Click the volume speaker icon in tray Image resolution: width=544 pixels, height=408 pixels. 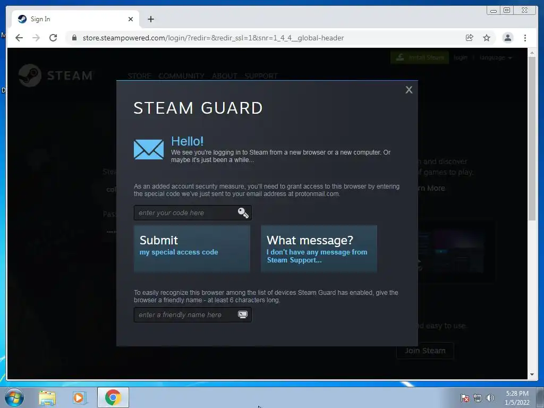tap(490, 398)
